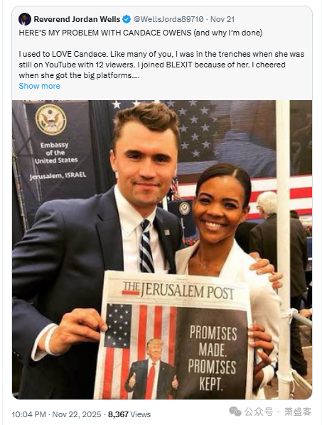This screenshot has height=425, width=322.
Task: Click the quoted post body text
Action: point(161,65)
